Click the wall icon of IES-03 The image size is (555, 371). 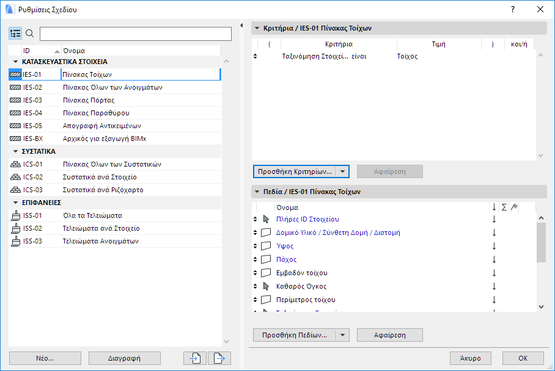coord(16,100)
